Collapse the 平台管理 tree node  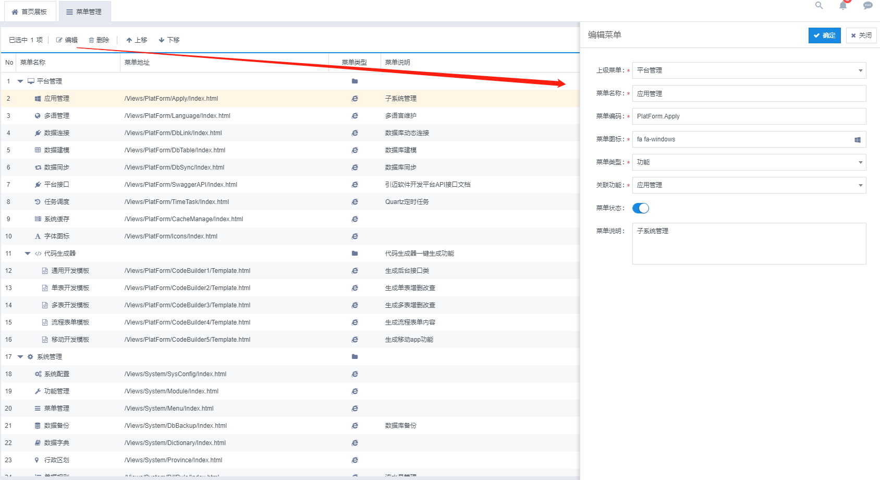[x=20, y=81]
